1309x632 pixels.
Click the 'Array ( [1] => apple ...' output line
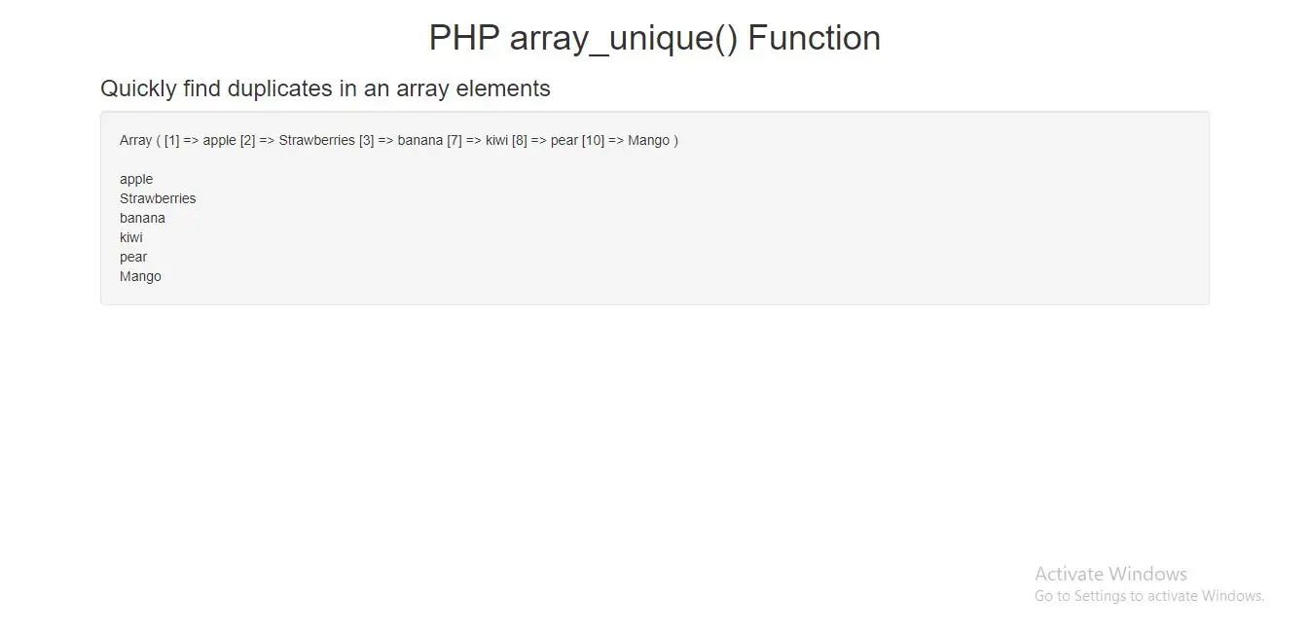tap(399, 140)
